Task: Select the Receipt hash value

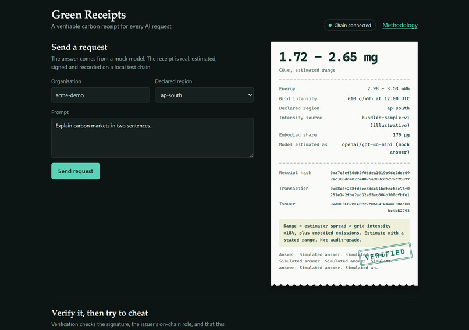Action: (369, 176)
